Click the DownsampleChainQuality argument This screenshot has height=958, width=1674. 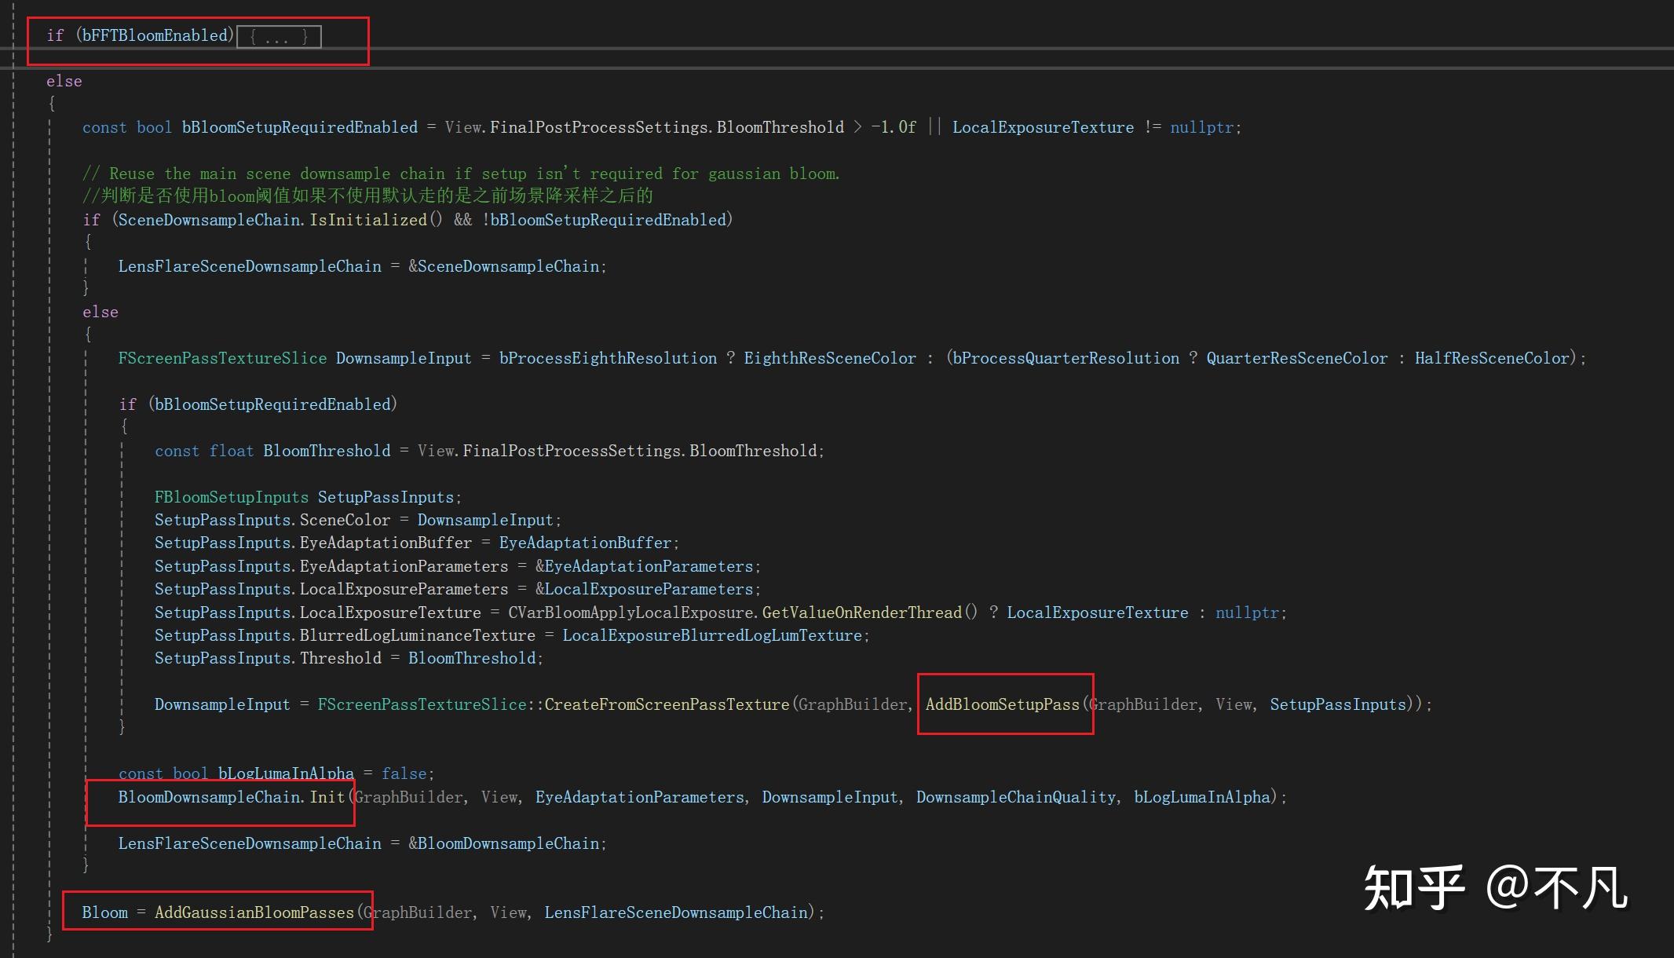[1015, 797]
